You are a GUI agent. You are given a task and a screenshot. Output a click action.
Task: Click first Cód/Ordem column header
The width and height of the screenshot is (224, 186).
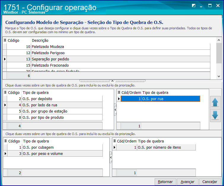[x=131, y=93]
